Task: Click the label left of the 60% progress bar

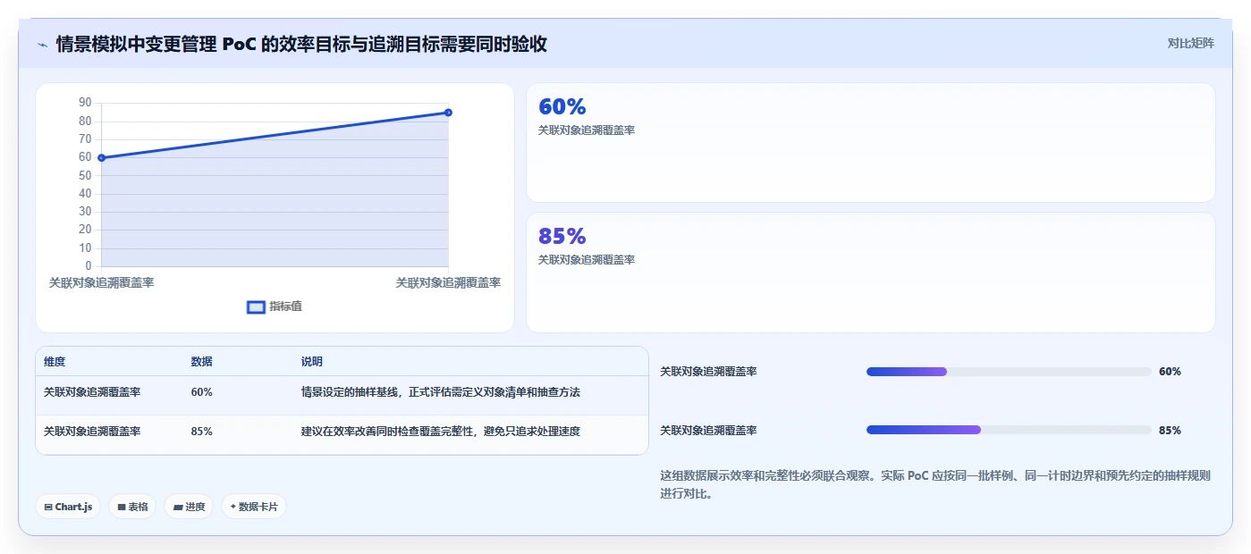Action: [x=708, y=372]
